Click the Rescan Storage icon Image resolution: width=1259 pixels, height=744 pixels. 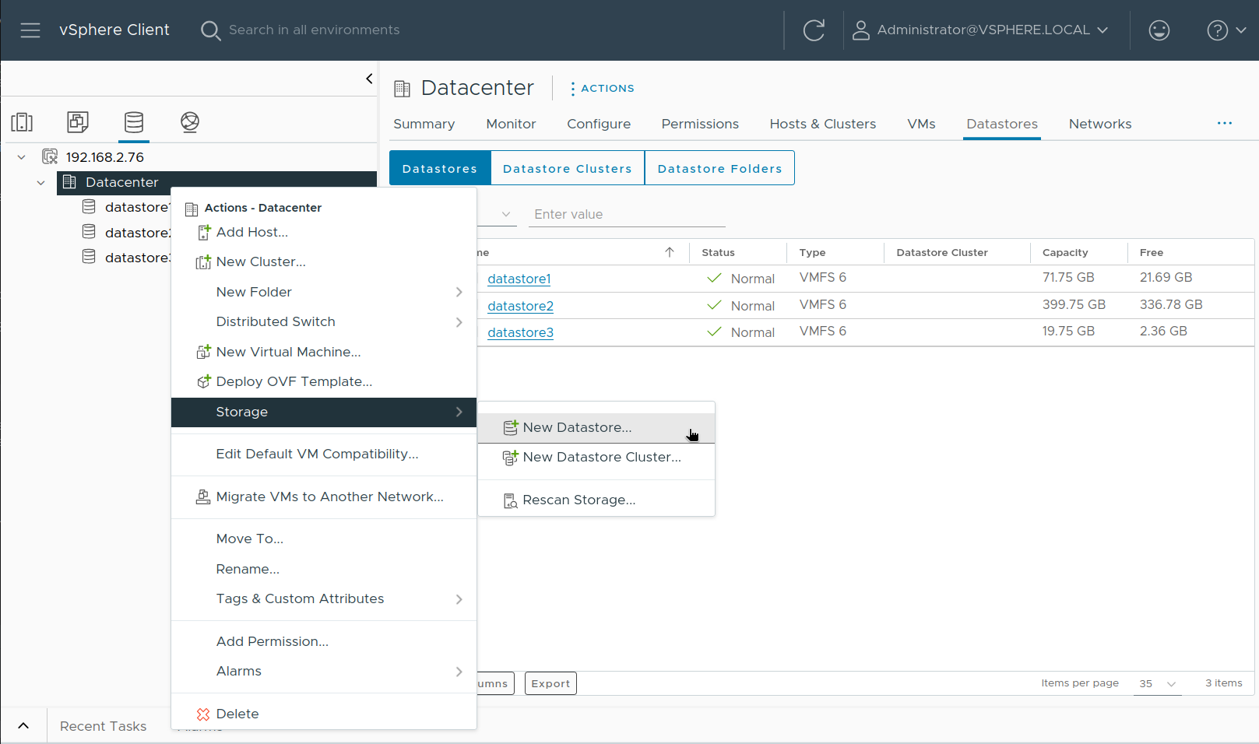(511, 500)
